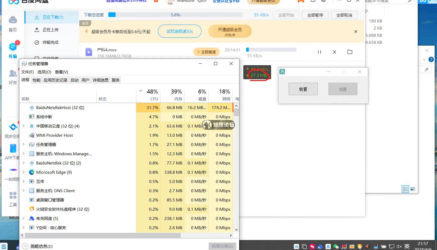Click the 试玩送极速30s trial button

180,31
